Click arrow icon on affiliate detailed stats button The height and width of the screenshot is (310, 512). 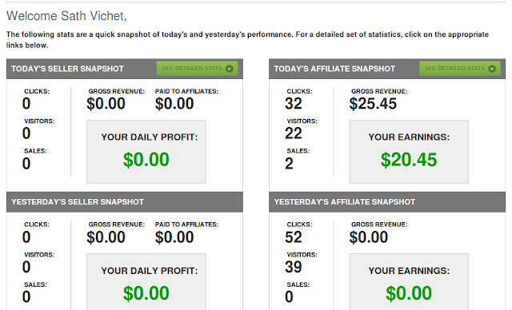pyautogui.click(x=492, y=69)
